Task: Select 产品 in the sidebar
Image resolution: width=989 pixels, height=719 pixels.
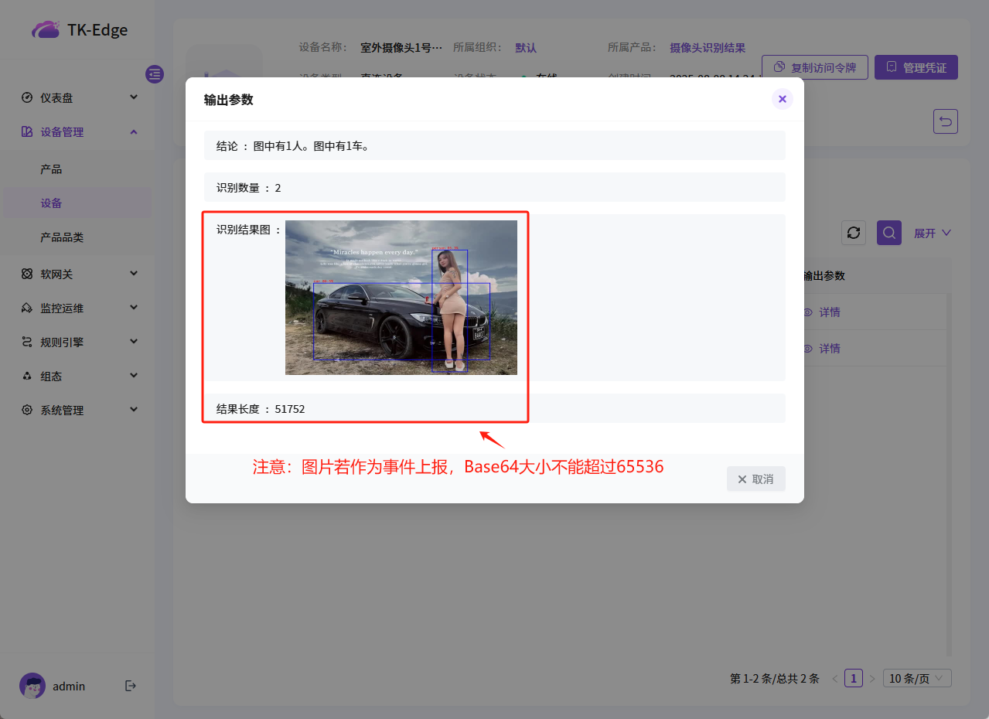Action: coord(51,169)
